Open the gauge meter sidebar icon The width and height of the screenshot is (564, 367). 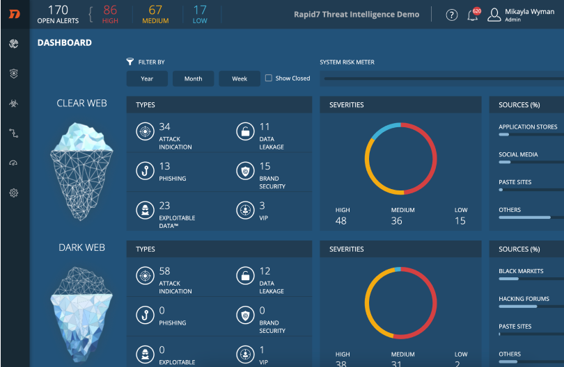(x=13, y=163)
